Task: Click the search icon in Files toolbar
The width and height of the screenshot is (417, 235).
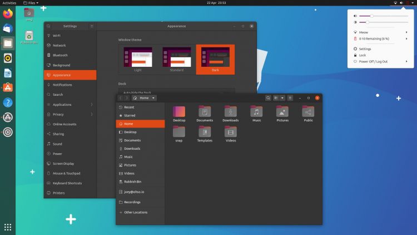Action: click(x=268, y=98)
